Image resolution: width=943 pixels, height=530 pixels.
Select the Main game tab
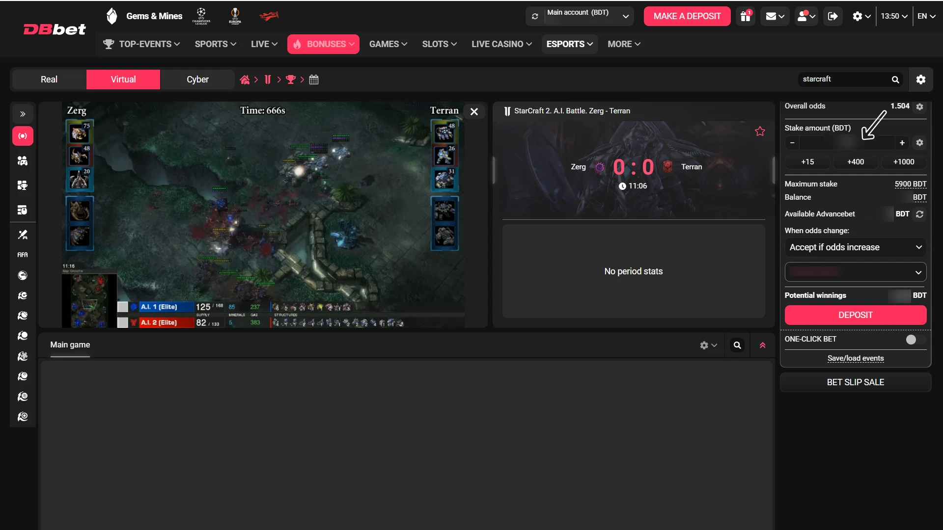point(70,345)
